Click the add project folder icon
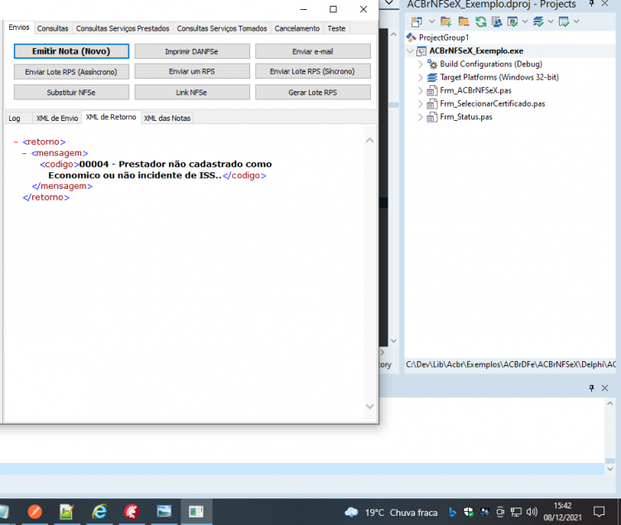This screenshot has height=525, width=621. pos(446,22)
